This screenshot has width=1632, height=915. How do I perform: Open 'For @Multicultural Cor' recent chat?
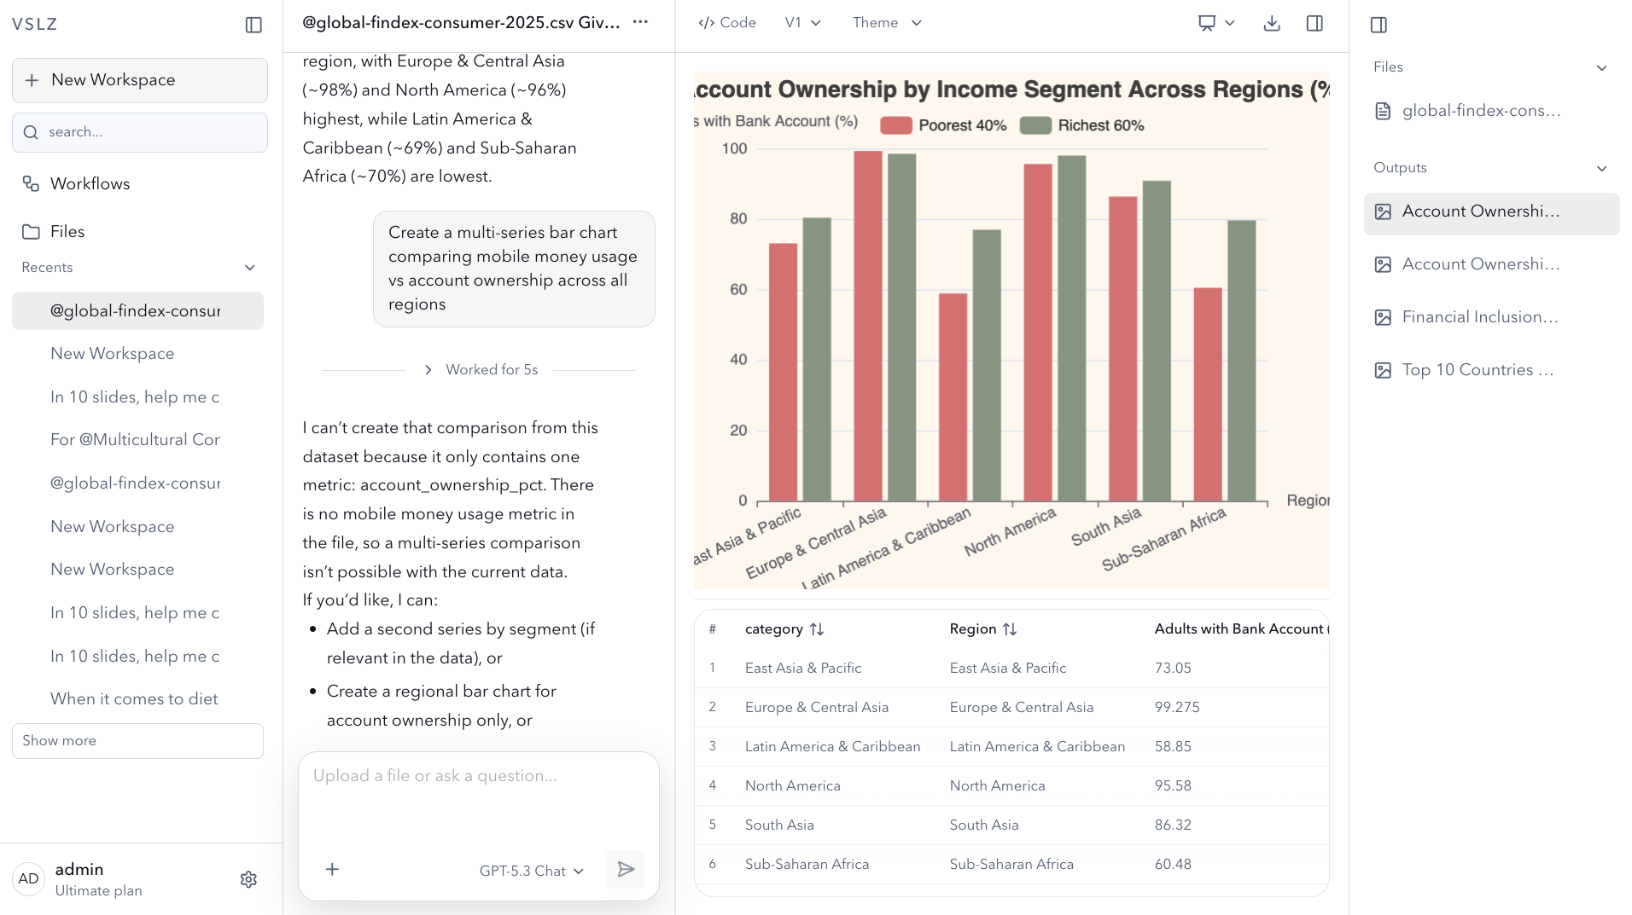click(135, 440)
